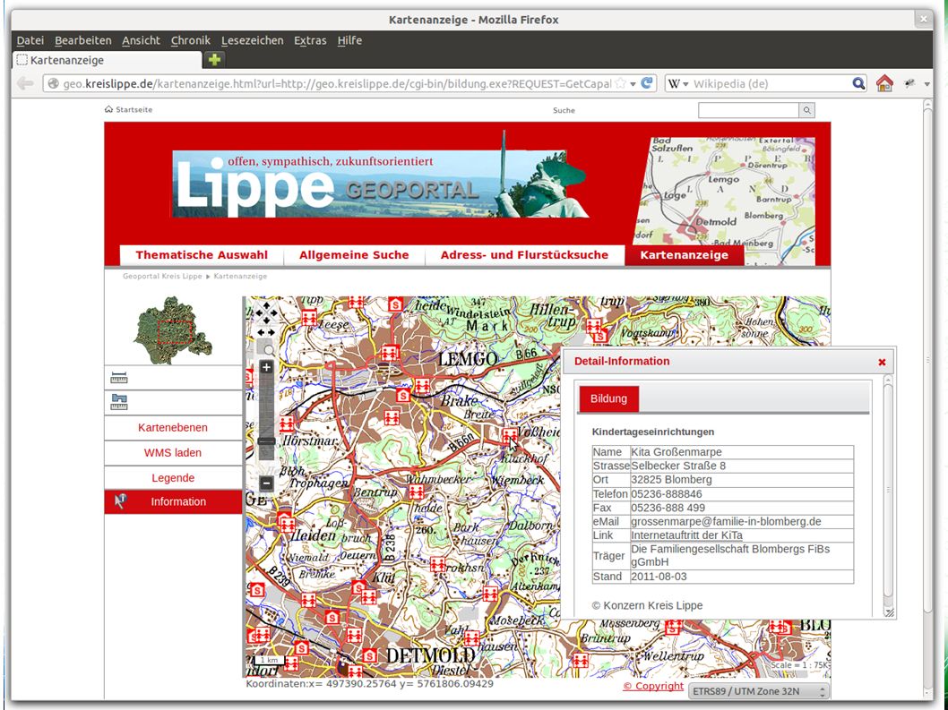Viewport: 948px width, 710px height.
Task: Open a new tab with the plus button
Action: click(214, 60)
